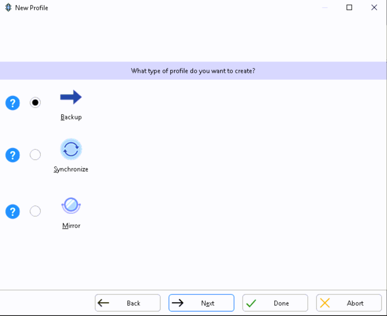Click the circular Synchronize arrows icon

(71, 149)
